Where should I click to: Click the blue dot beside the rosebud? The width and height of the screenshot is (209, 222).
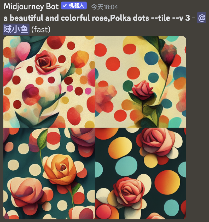151,58
